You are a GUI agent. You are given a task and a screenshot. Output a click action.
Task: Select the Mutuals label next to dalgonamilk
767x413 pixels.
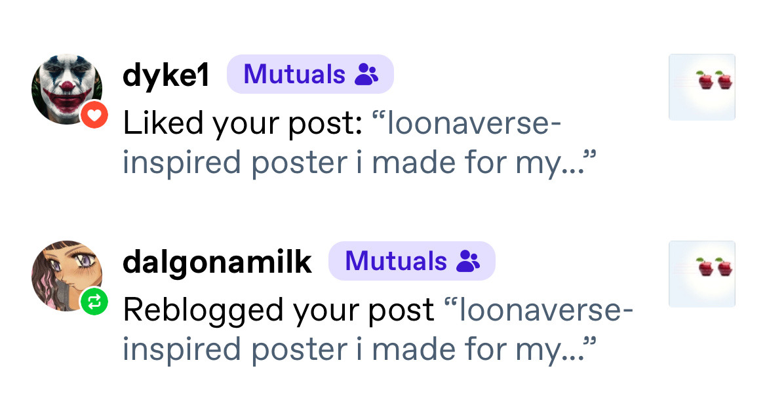pyautogui.click(x=396, y=261)
